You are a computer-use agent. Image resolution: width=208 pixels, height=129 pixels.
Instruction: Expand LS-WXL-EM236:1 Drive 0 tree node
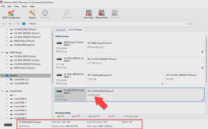pyautogui.click(x=7, y=33)
